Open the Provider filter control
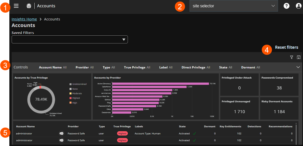Image resolution: width=303 pixels, height=146 pixels. 85,67
